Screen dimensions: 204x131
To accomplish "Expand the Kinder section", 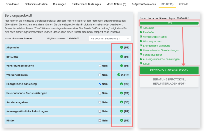I will coord(68,120).
